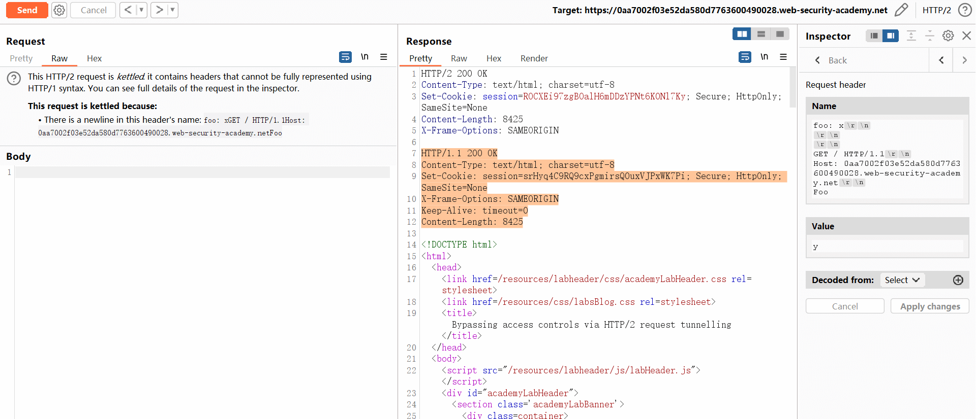976x419 pixels.
Task: Click 'HTTP/2 200 OK' response line
Action: [454, 74]
